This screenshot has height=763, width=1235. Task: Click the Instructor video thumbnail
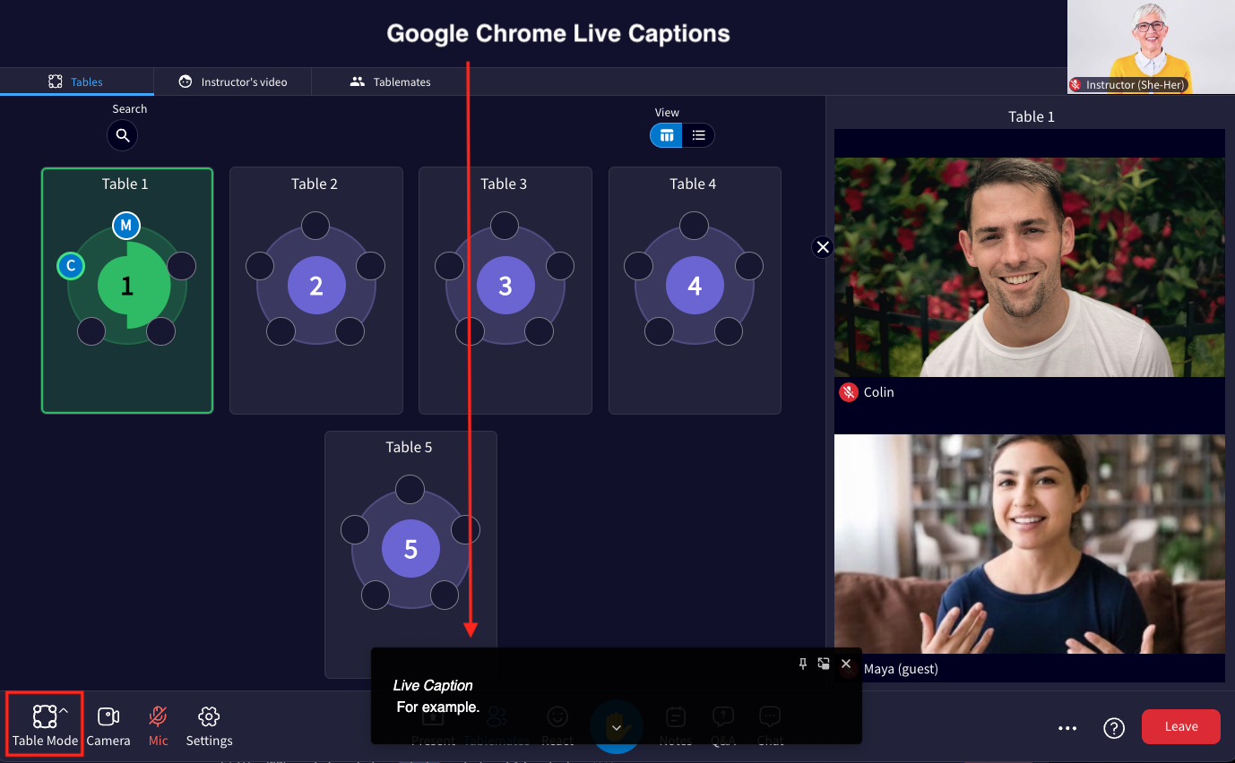tap(1151, 47)
